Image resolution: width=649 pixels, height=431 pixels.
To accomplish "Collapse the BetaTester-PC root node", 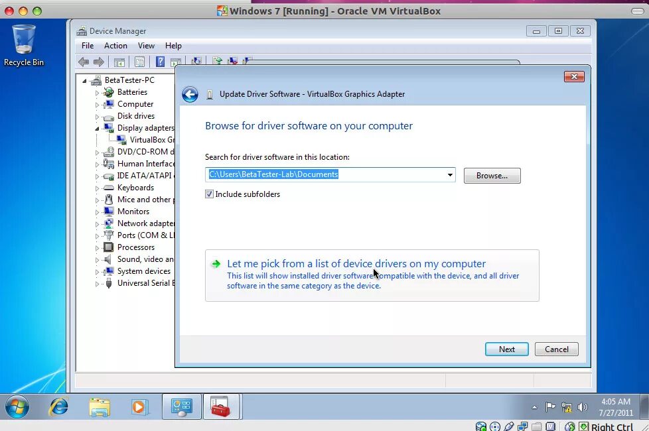I will 84,81.
